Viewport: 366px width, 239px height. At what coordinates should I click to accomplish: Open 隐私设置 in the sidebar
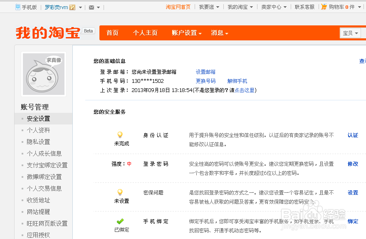[39, 142]
